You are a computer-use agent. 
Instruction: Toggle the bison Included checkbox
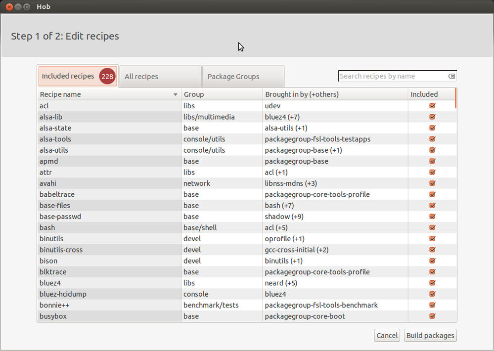(432, 261)
